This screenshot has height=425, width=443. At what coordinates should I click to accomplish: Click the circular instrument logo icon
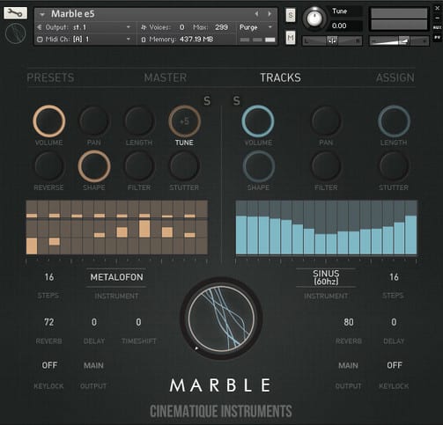[15, 33]
